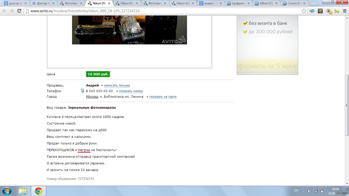Click the 'написать письмо' link
The height and width of the screenshot is (196, 349).
pos(117,85)
